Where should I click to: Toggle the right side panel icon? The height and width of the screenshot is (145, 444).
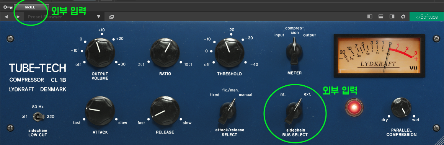coord(392,16)
